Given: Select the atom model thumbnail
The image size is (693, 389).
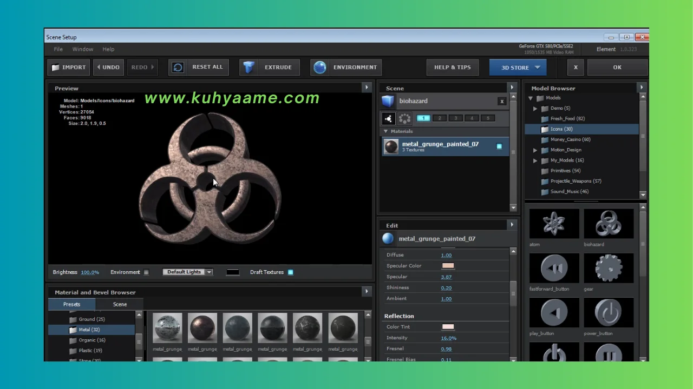Looking at the screenshot, I should tap(554, 223).
